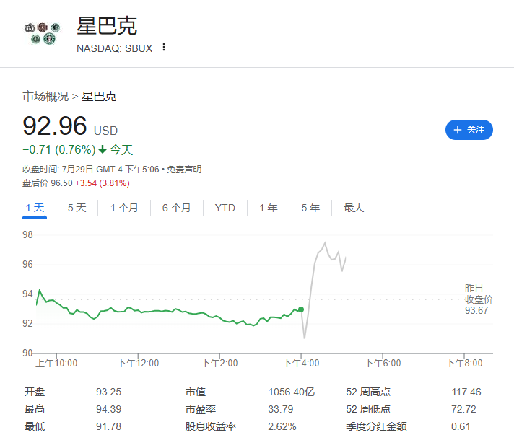This screenshot has height=448, width=514.
Task: Click the 52 周高点 value 117.46
Action: click(x=466, y=392)
